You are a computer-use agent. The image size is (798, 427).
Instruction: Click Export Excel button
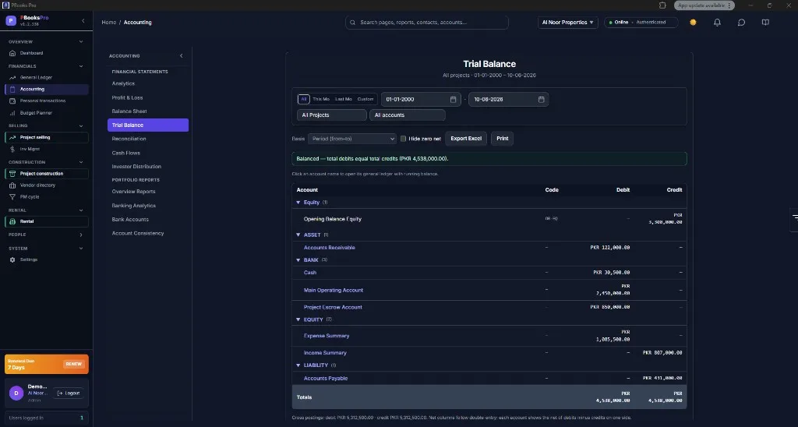click(466, 139)
